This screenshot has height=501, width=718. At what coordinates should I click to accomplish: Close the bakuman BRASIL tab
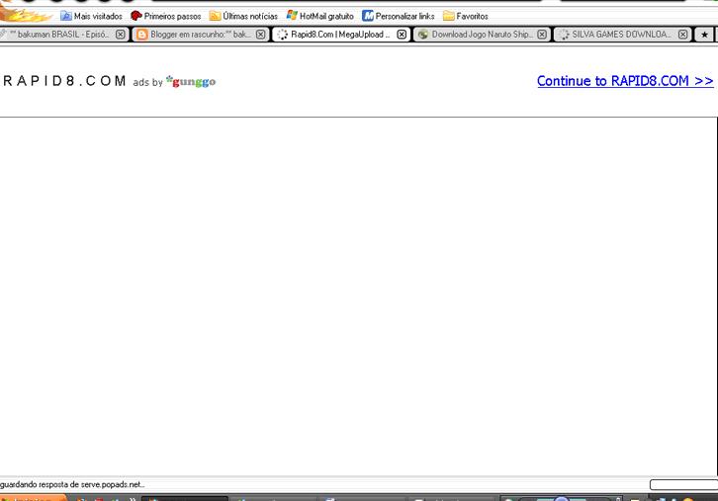click(121, 35)
